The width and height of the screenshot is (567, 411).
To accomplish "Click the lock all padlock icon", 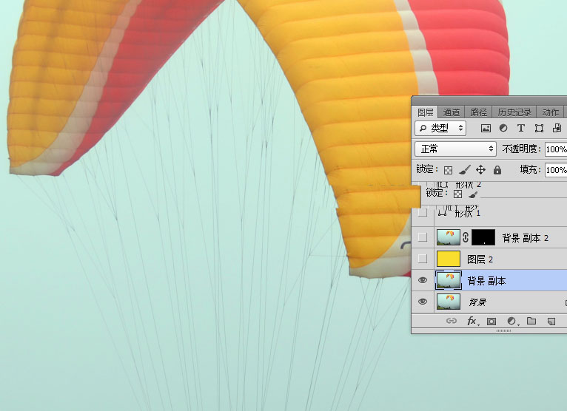I will coord(497,170).
